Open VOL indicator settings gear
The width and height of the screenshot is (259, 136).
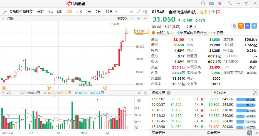click(x=145, y=93)
